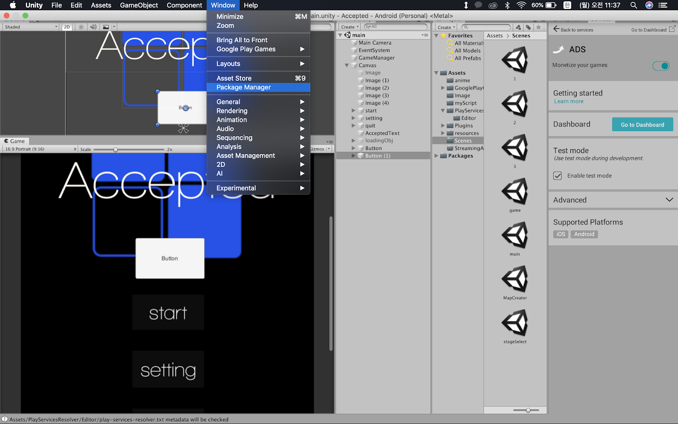
Task: Collapse the Advanced section in Services
Action: point(669,200)
